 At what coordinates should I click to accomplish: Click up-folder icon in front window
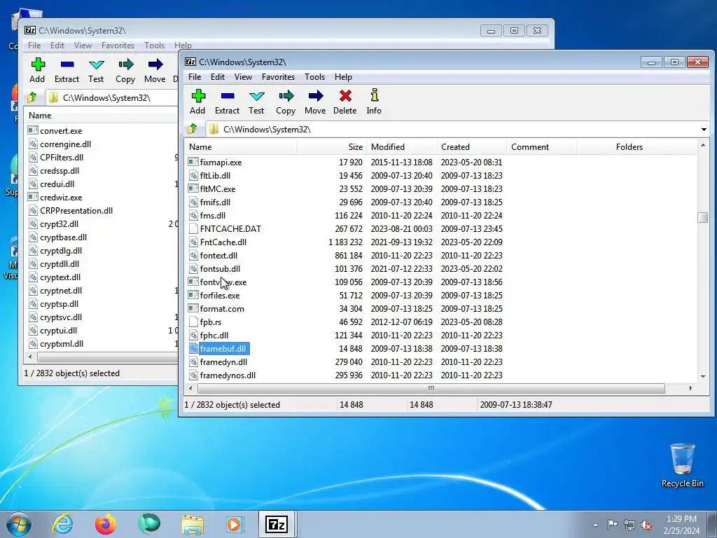click(x=193, y=129)
